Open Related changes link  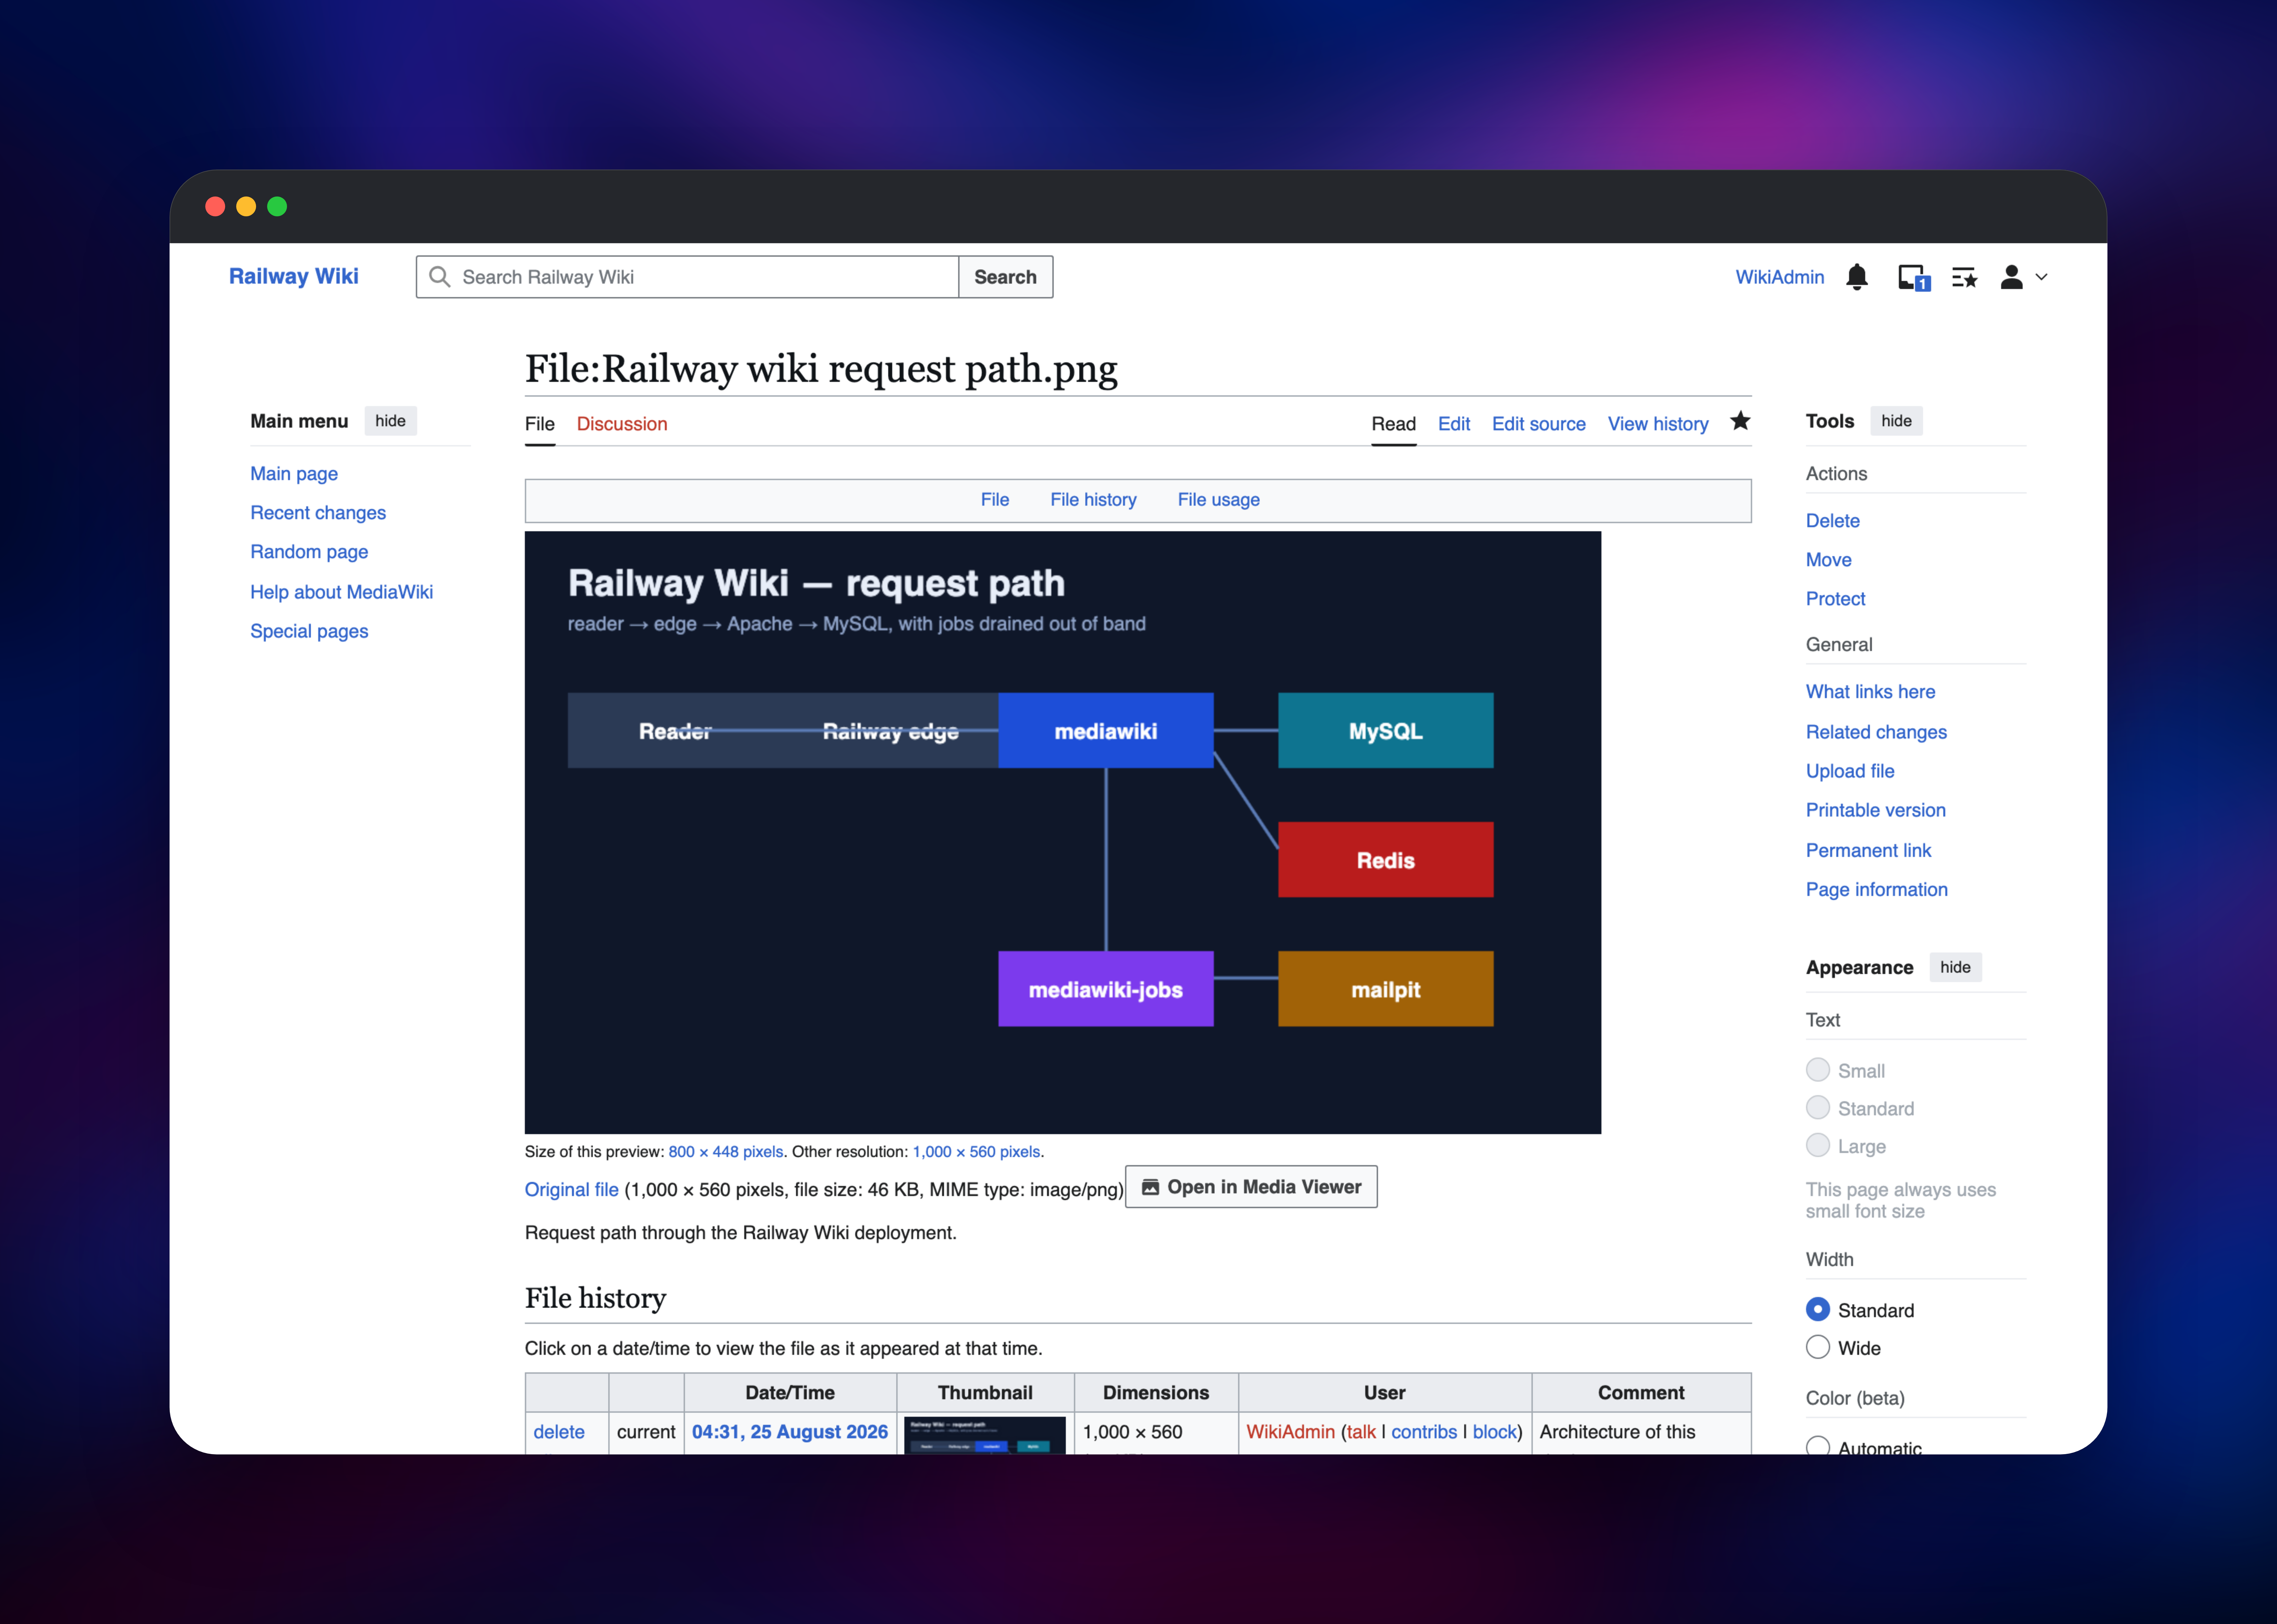tap(1876, 732)
